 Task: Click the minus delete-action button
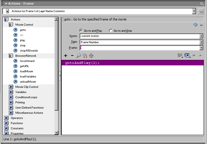click(x=72, y=56)
